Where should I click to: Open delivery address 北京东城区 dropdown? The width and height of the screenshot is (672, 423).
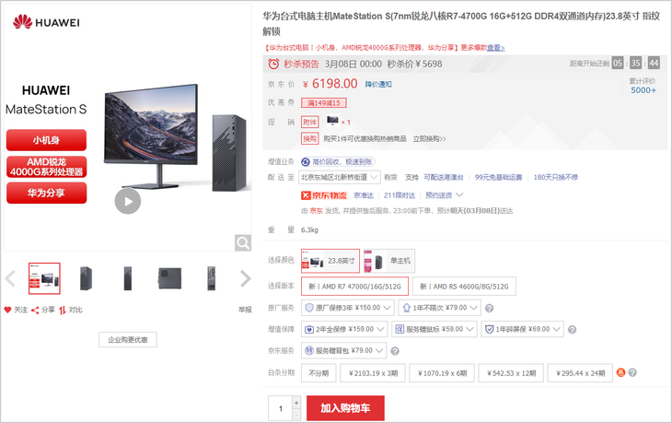coord(339,177)
